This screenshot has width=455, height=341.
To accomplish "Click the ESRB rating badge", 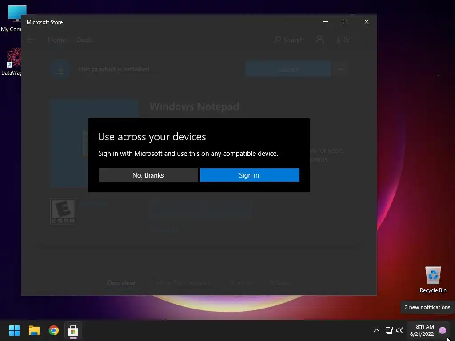I will [63, 211].
